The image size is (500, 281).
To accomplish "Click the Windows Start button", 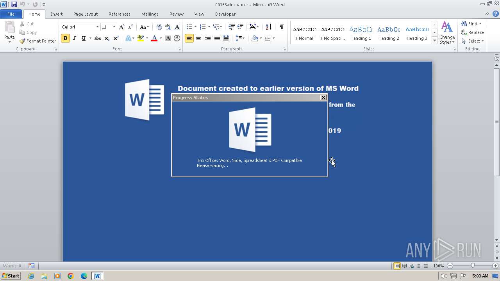I will point(11,276).
